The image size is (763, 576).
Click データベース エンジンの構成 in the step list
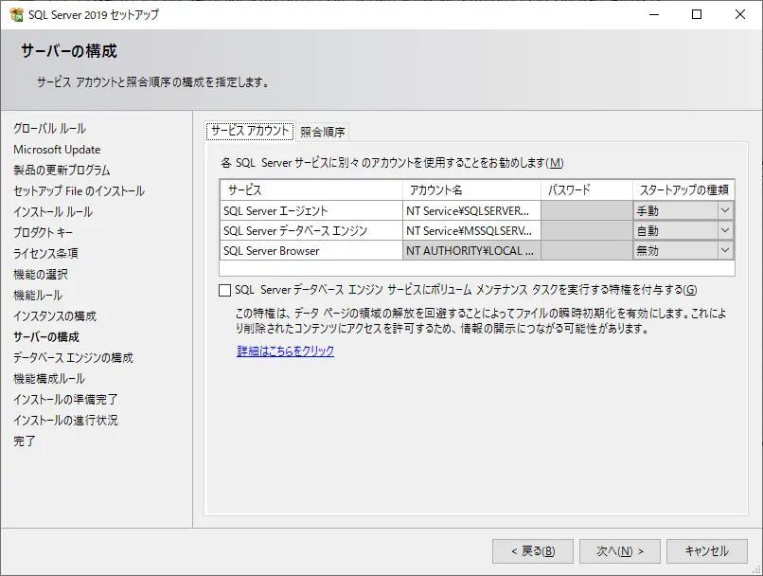click(73, 358)
